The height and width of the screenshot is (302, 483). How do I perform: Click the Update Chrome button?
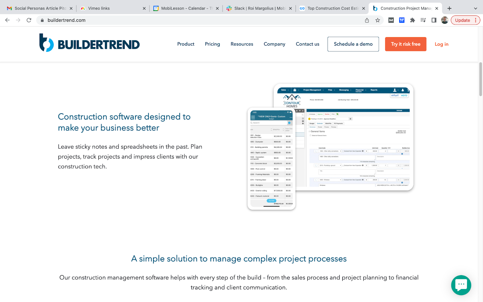[x=462, y=20]
